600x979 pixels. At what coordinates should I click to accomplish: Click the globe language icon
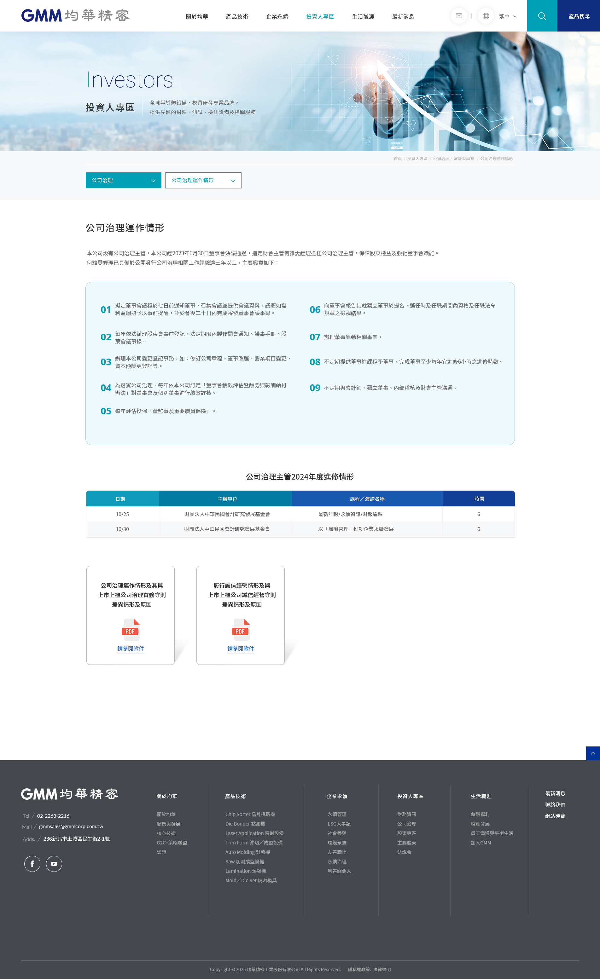pos(486,16)
